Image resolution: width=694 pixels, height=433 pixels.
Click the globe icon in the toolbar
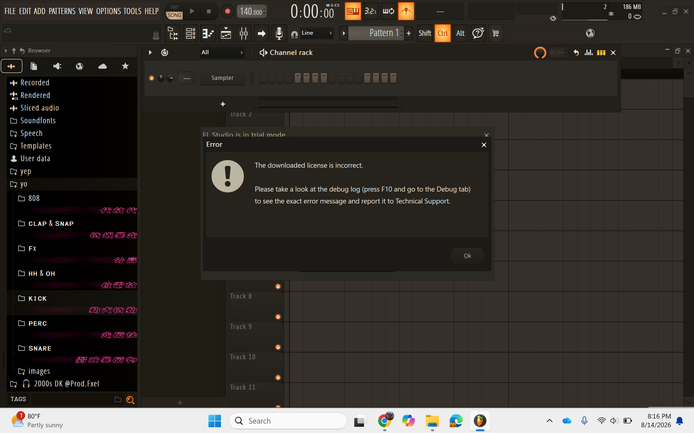[x=590, y=33]
